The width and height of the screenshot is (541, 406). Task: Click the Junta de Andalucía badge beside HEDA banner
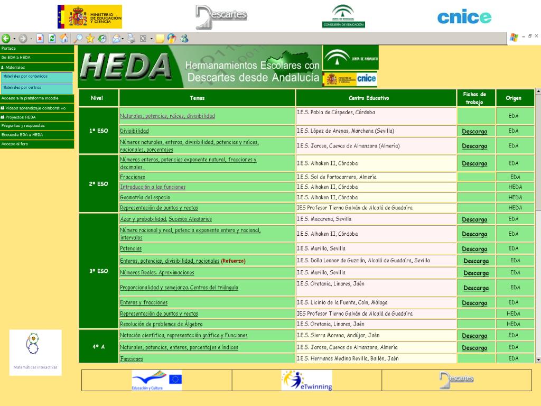pos(351,57)
